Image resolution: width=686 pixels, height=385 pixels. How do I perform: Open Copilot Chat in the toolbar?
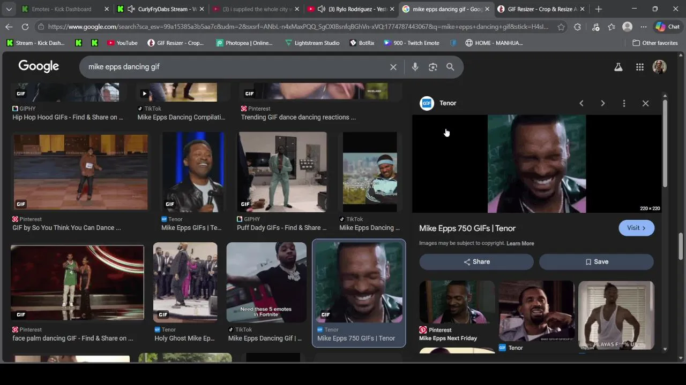point(667,27)
